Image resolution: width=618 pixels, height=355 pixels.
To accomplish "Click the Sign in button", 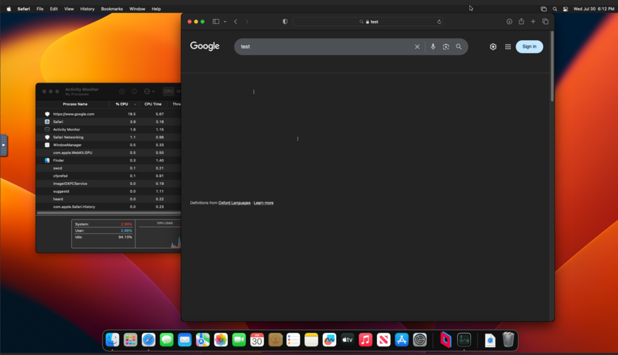I will (530, 46).
